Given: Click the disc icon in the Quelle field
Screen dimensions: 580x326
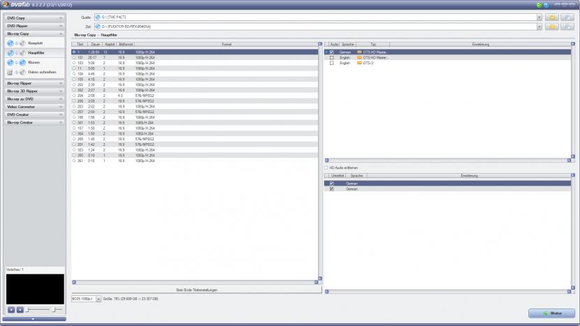Looking at the screenshot, I should pos(98,17).
